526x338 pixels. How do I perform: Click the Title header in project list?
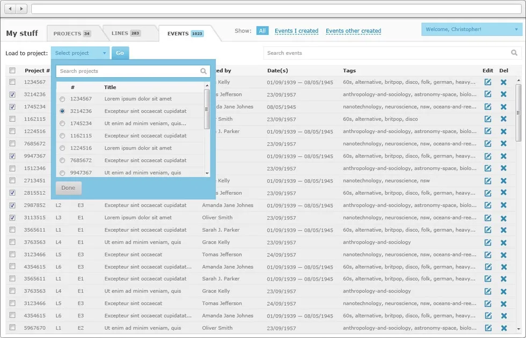[x=110, y=87]
